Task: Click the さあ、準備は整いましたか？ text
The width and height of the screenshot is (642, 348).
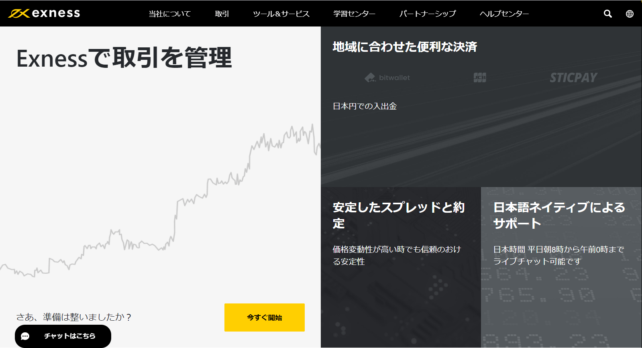Action: tap(74, 317)
